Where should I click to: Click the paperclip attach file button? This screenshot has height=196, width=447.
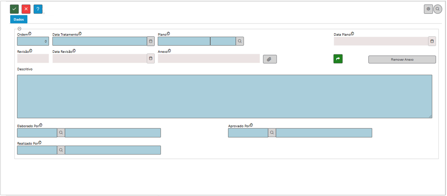[x=270, y=59]
